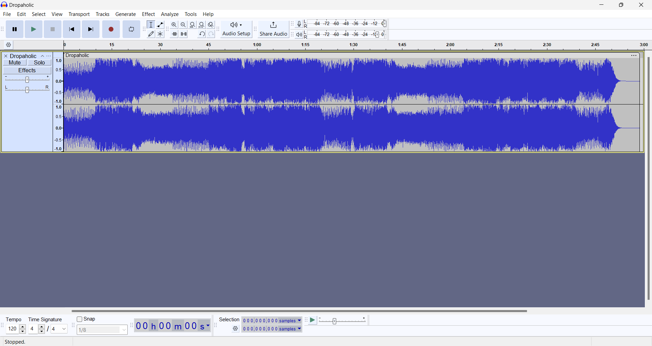Viewport: 652px width, 346px height.
Task: Click the Tempo value field
Action: pyautogui.click(x=13, y=329)
